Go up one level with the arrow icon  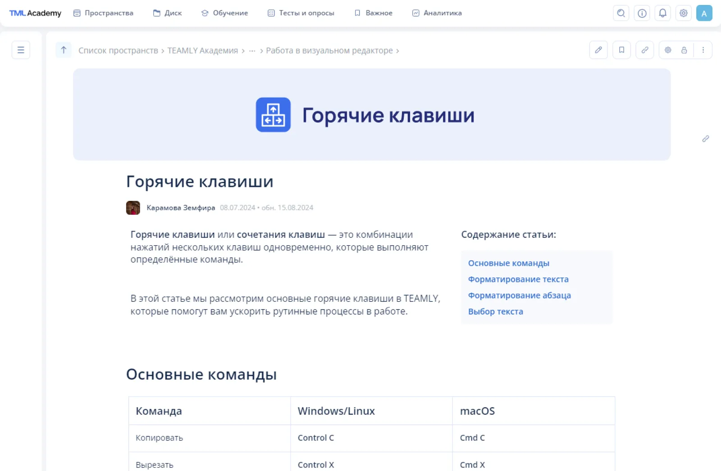(x=64, y=50)
